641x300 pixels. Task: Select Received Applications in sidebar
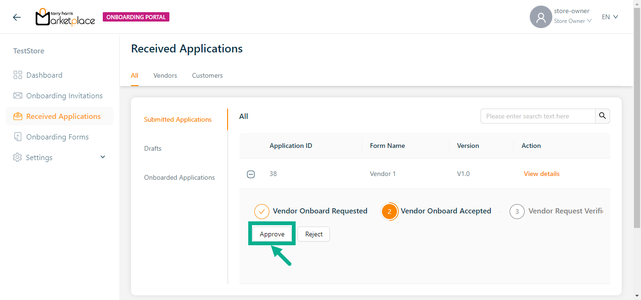(63, 117)
